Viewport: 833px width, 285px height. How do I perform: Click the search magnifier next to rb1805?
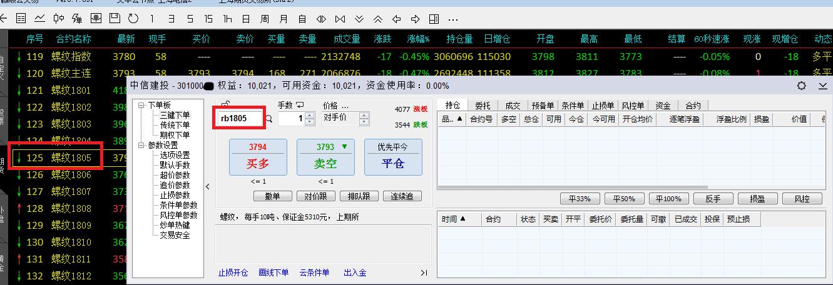point(270,118)
